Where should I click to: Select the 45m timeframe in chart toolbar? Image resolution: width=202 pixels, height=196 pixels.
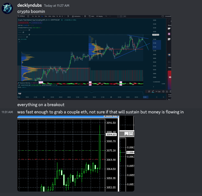[54, 17]
